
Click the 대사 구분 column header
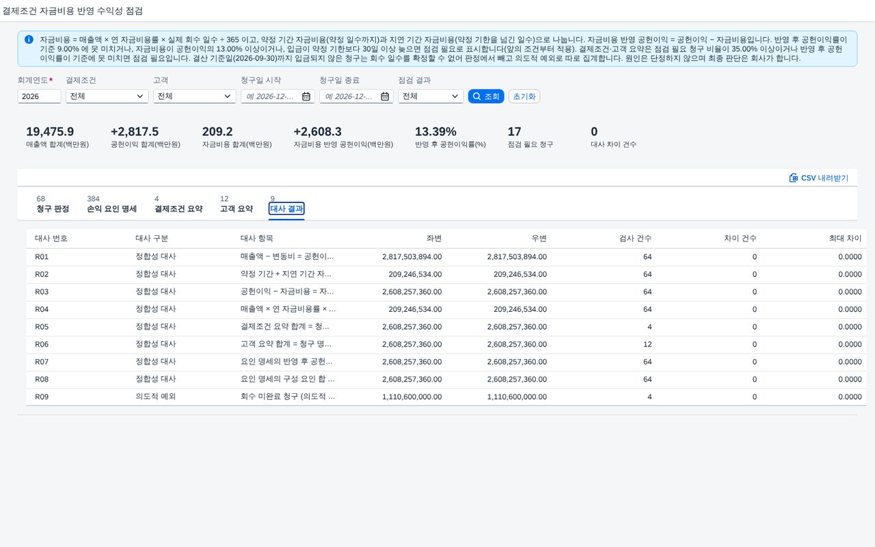pyautogui.click(x=152, y=238)
